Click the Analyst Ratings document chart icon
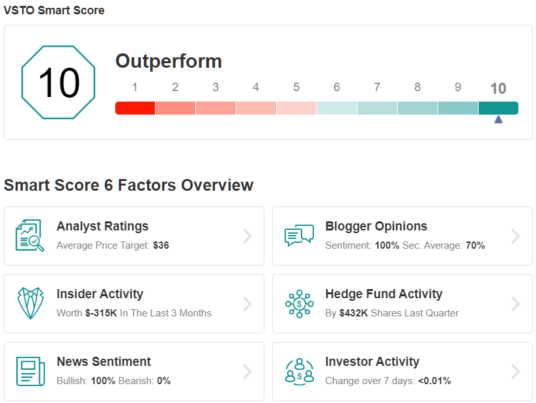The image size is (536, 403). tap(30, 236)
